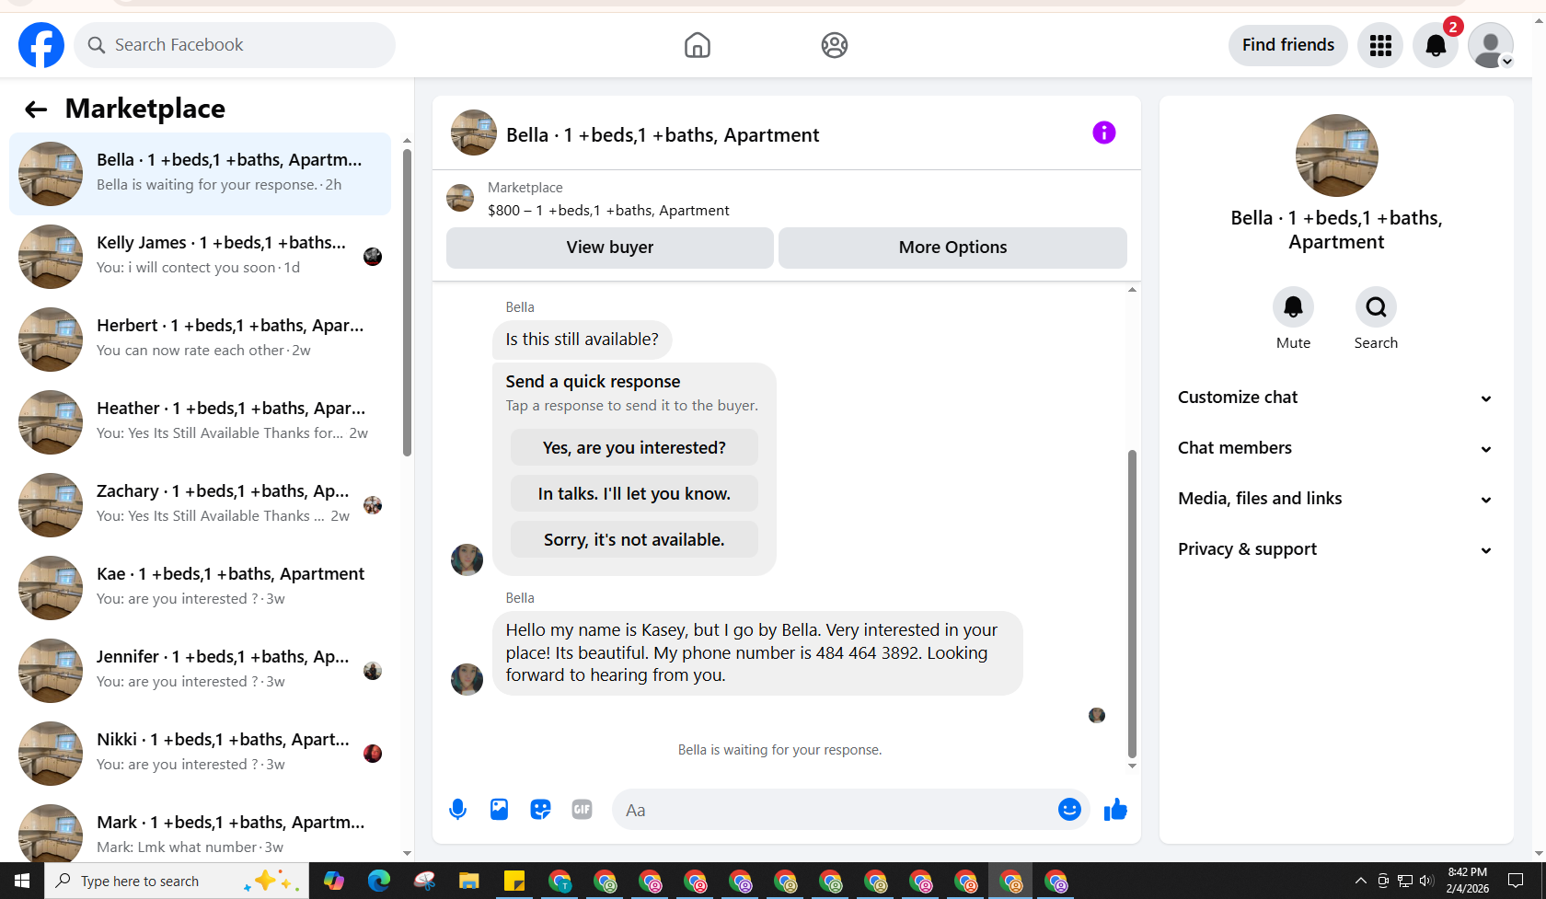Click Bella's avatar beside her last message
Screen dimensions: 1546x899
tap(467, 680)
